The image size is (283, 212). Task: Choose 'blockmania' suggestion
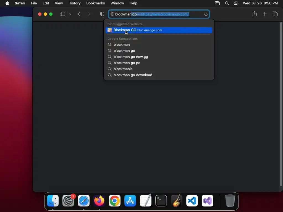click(159, 69)
